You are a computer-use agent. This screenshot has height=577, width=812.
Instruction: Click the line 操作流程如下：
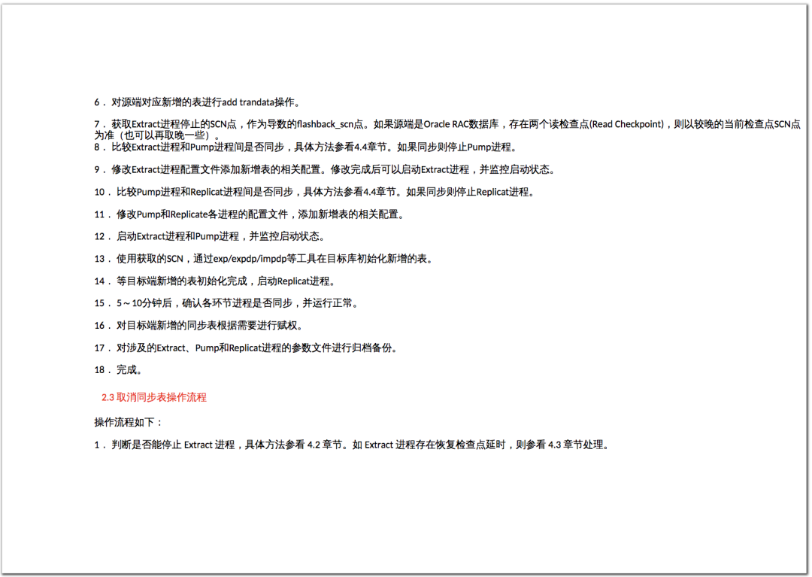(129, 422)
